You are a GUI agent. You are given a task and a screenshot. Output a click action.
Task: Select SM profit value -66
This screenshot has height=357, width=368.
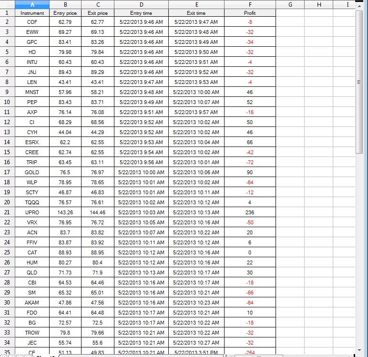point(250,293)
